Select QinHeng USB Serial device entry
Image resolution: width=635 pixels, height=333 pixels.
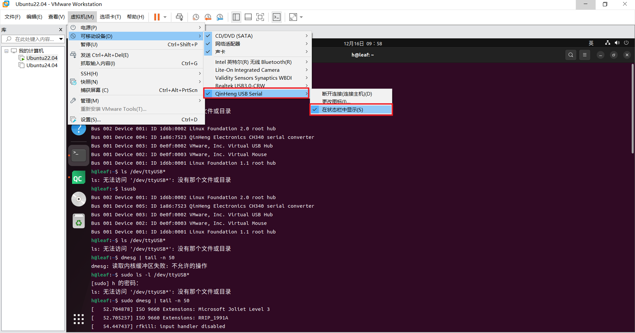coord(257,94)
